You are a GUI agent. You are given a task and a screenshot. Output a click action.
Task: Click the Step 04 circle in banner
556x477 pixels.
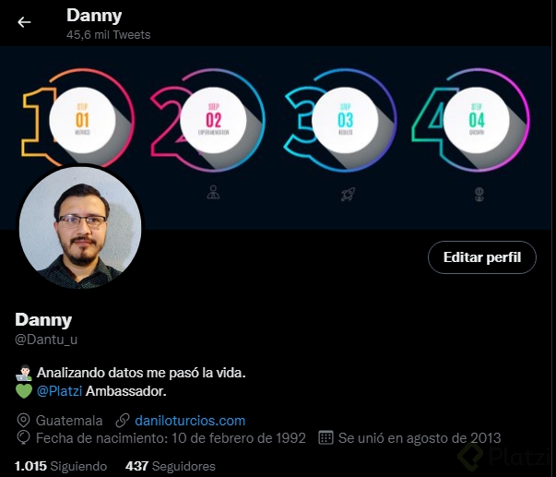(477, 120)
